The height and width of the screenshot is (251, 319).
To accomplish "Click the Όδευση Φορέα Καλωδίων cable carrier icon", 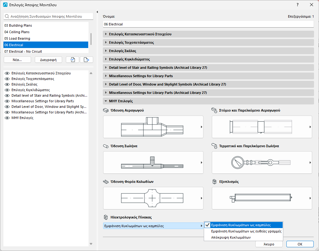I will point(106,182).
